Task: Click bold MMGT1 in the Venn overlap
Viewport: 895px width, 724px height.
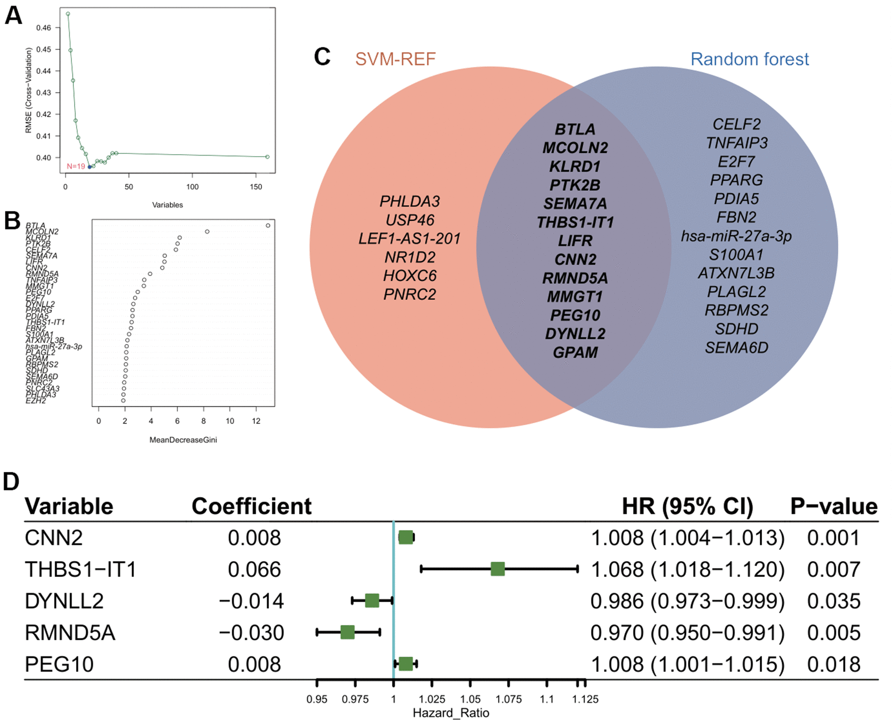Action: coord(575,297)
